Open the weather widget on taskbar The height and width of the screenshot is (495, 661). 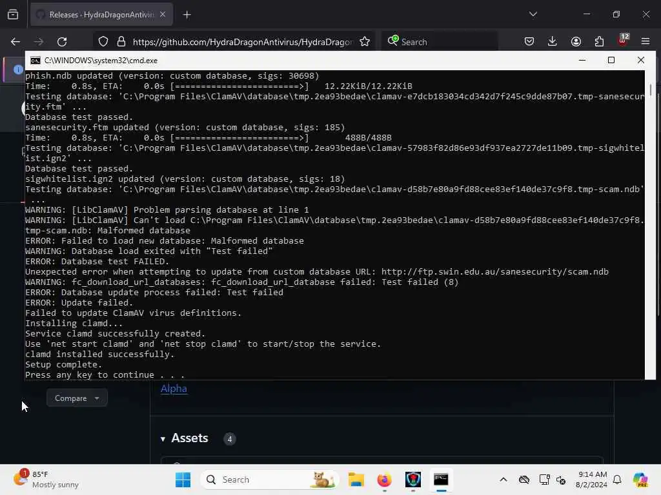pos(46,480)
